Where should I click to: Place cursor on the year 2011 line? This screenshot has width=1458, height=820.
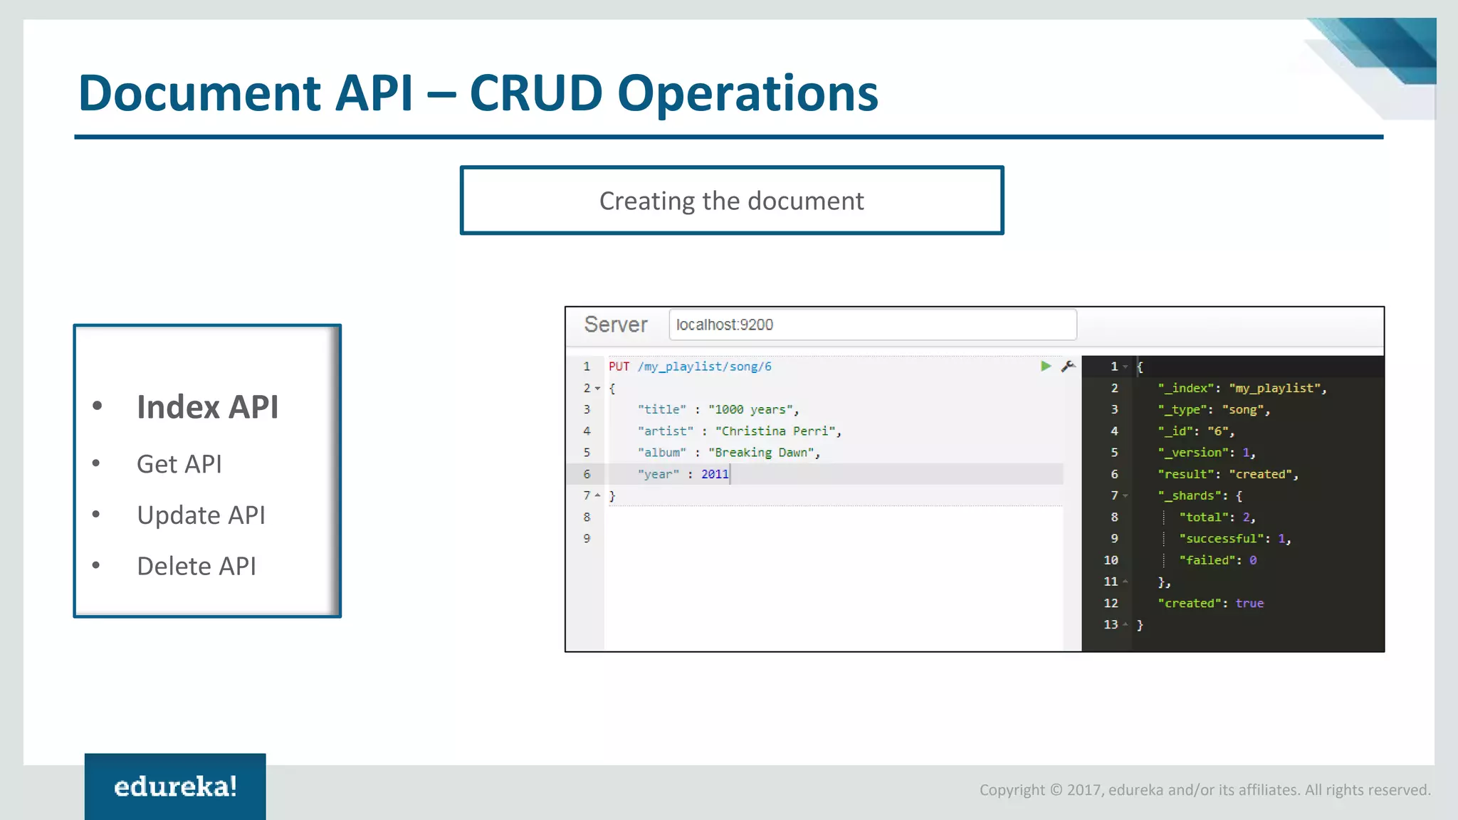pos(714,474)
